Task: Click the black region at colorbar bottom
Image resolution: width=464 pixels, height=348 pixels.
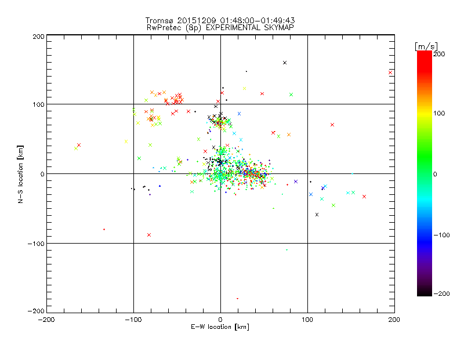Action: click(x=424, y=290)
